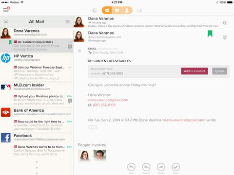Viewport: 234px width, 175px height.
Task: Click the grey dot beside EMAIL label
Action: [x=79, y=51]
